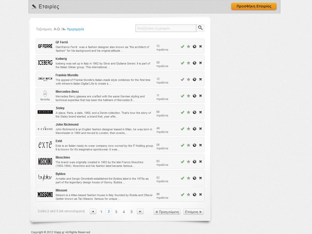Star the John Richmond company
Viewport: 312px width, 234px height.
[188, 129]
